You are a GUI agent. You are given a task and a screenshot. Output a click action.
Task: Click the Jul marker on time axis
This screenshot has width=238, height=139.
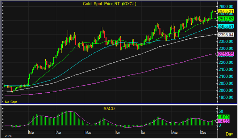pos(144,133)
